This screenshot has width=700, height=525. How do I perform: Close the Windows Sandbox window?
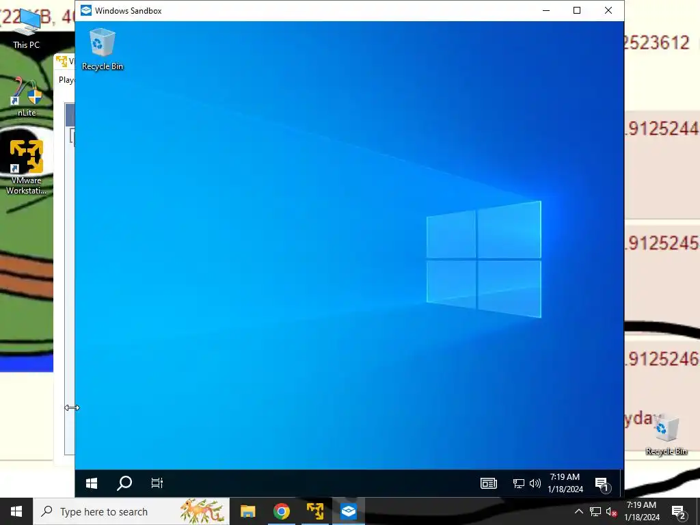pyautogui.click(x=608, y=10)
